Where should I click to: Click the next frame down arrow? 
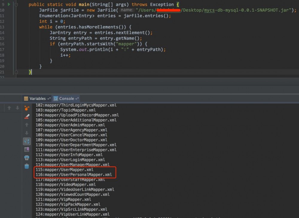(x=17, y=108)
